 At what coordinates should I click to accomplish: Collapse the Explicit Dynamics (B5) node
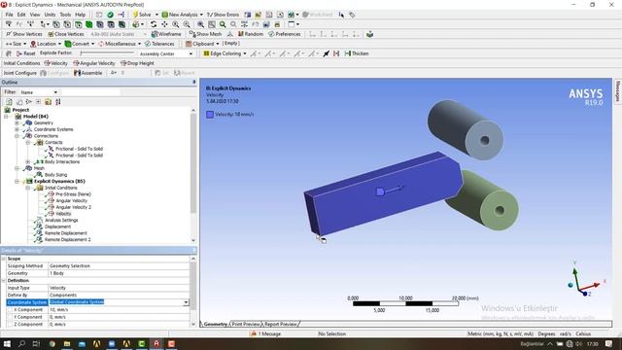17,182
